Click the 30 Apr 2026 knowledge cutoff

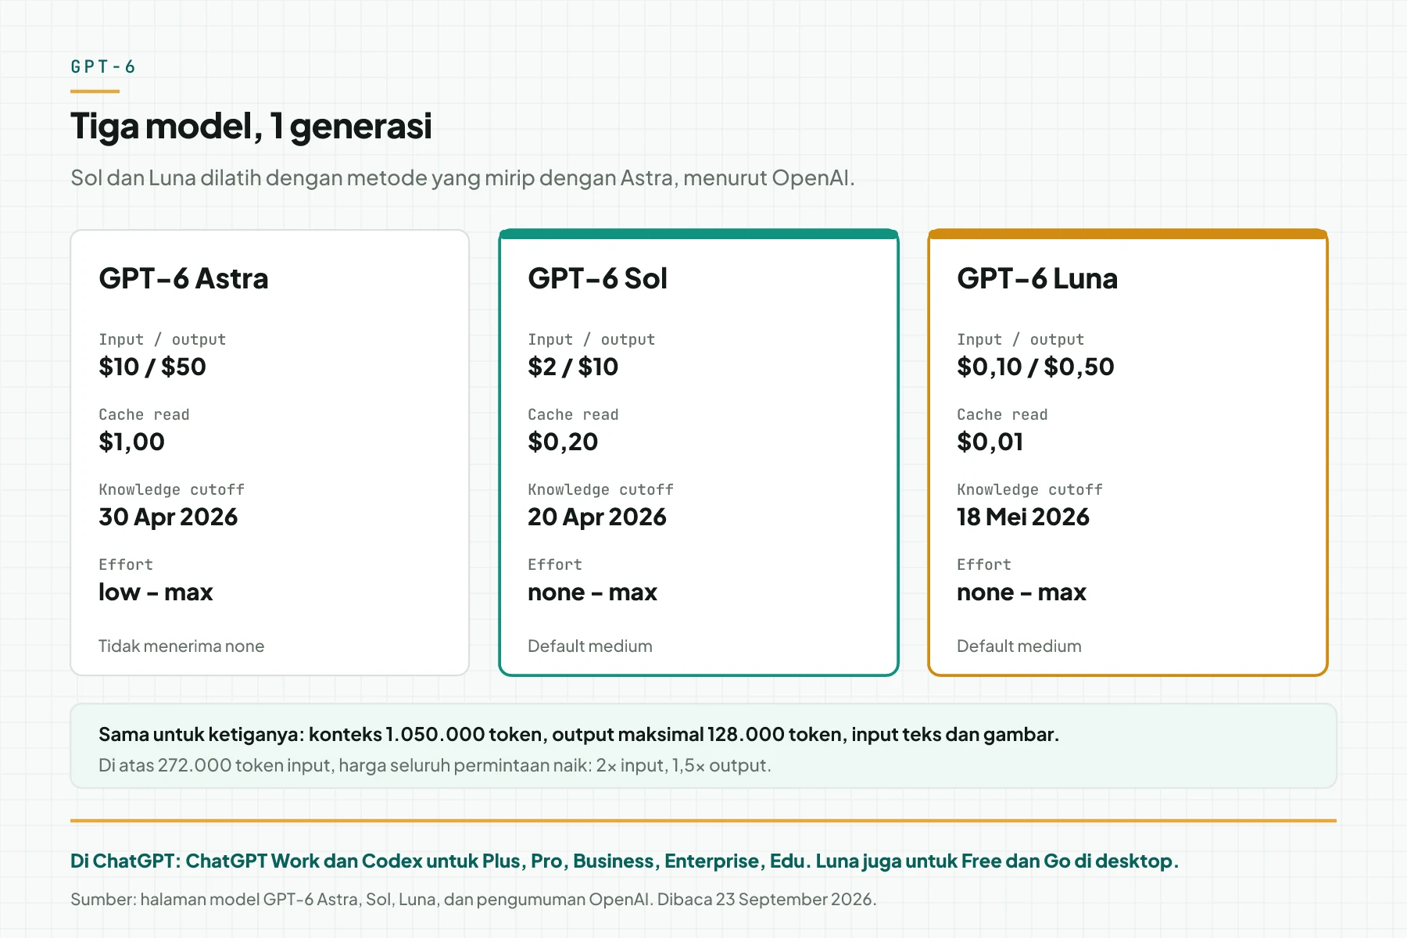click(168, 517)
